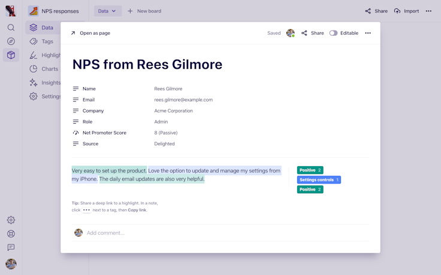The width and height of the screenshot is (441, 275).
Task: Click the workspace logo icon at top left
Action: tap(10, 11)
